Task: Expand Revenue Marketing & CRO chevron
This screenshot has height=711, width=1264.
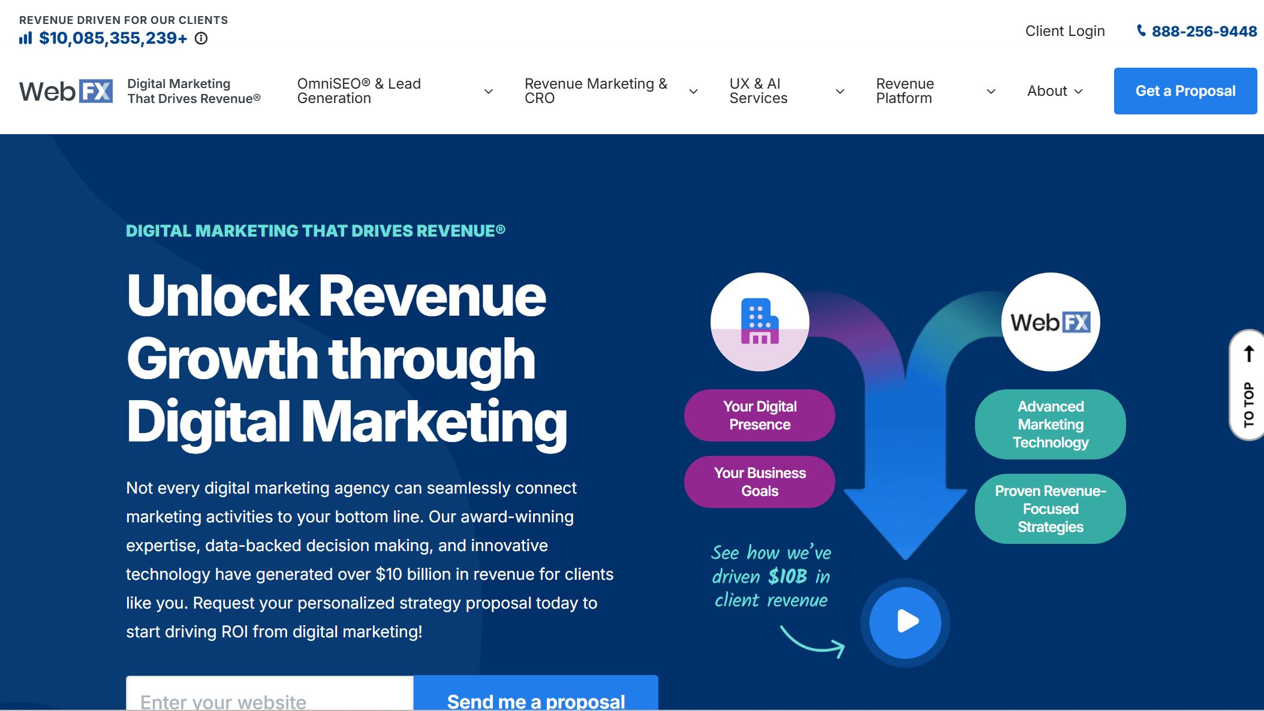Action: [x=694, y=92]
